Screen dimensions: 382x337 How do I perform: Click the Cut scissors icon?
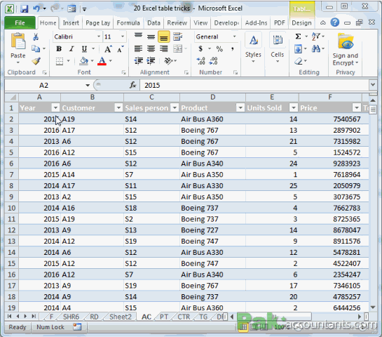[36, 37]
